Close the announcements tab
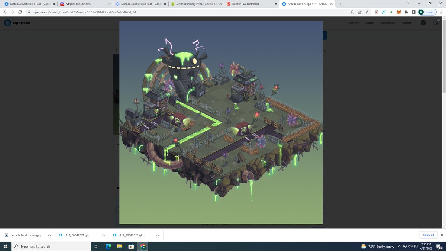 click(x=109, y=4)
